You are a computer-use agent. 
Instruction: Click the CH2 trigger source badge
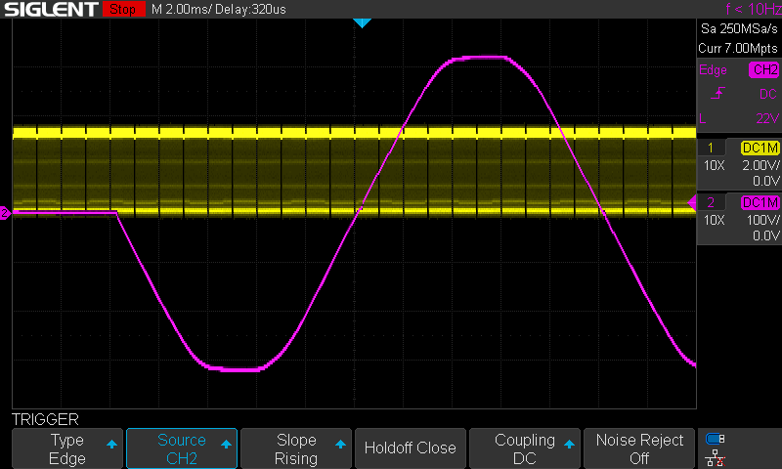(764, 69)
